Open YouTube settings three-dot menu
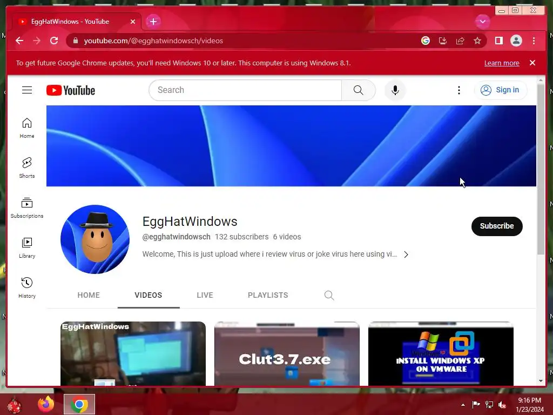Image resolution: width=553 pixels, height=415 pixels. point(459,90)
